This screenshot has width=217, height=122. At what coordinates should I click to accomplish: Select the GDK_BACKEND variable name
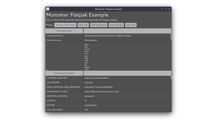point(55,110)
